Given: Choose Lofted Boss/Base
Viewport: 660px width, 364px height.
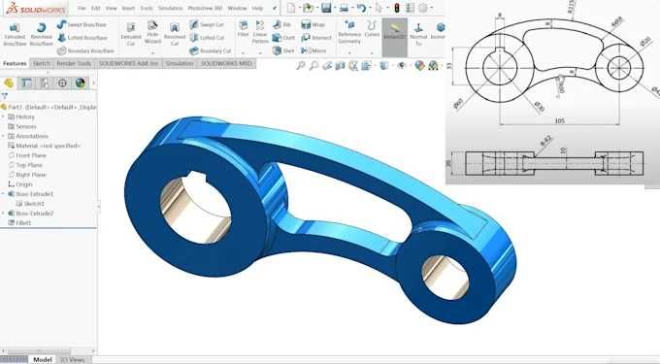Looking at the screenshot, I should [x=82, y=38].
